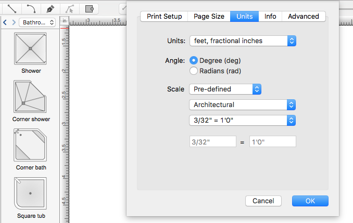
Task: Switch to the Info tab
Action: [x=270, y=17]
